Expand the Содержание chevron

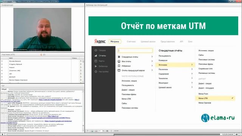[192, 74]
